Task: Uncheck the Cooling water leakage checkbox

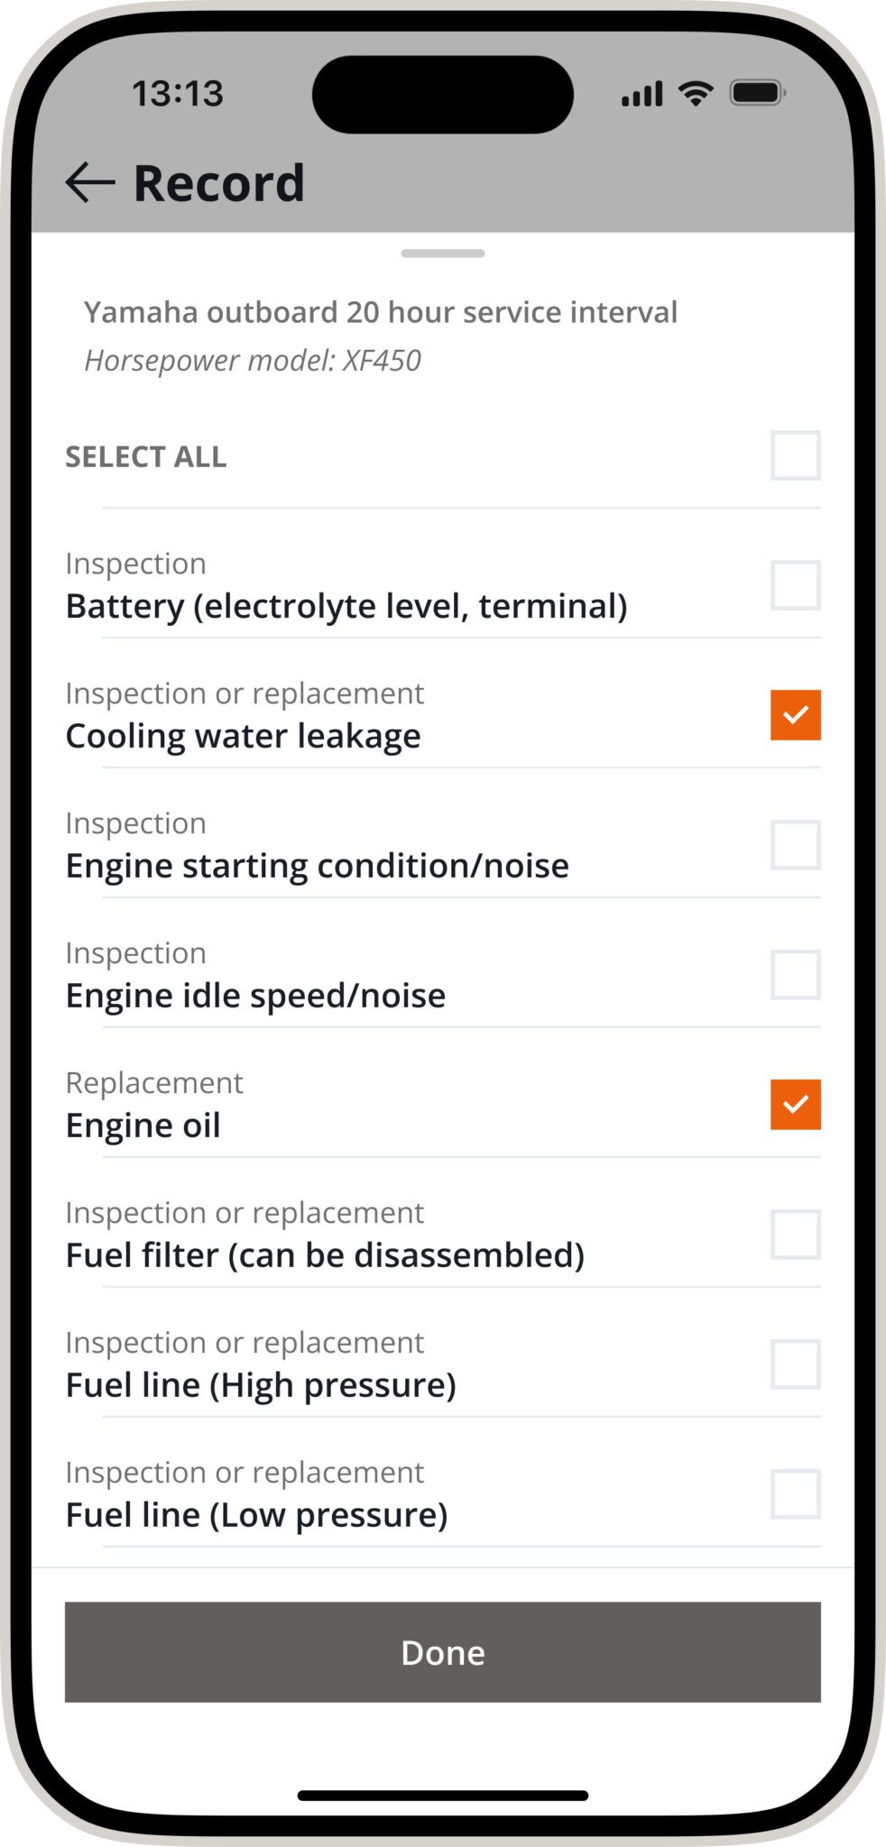Action: click(795, 715)
